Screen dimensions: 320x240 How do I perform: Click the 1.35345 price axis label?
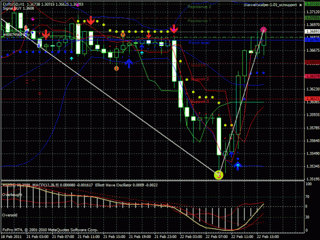click(x=313, y=166)
